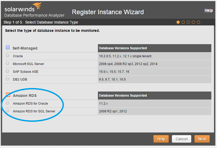Click the '15.0.x, 15.5, 15.7, 16' cell

pos(154,72)
